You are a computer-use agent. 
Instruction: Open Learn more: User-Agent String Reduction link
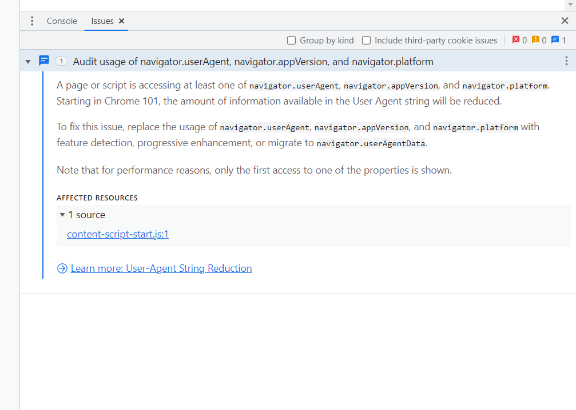[161, 268]
